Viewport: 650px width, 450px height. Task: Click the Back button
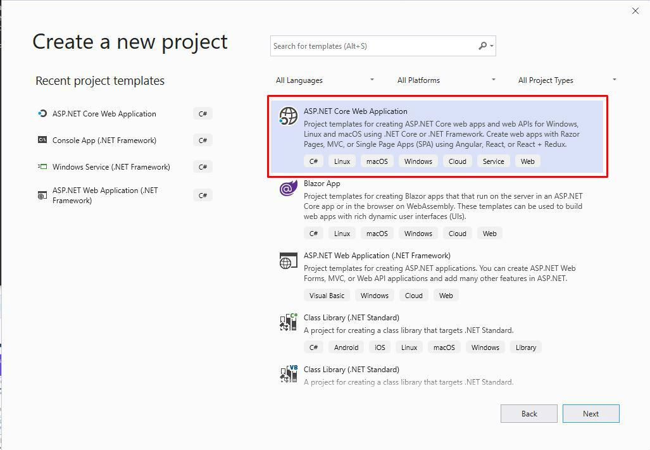pos(529,413)
